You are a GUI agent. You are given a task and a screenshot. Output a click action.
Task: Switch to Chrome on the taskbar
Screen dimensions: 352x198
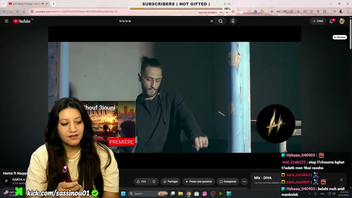click(x=189, y=194)
